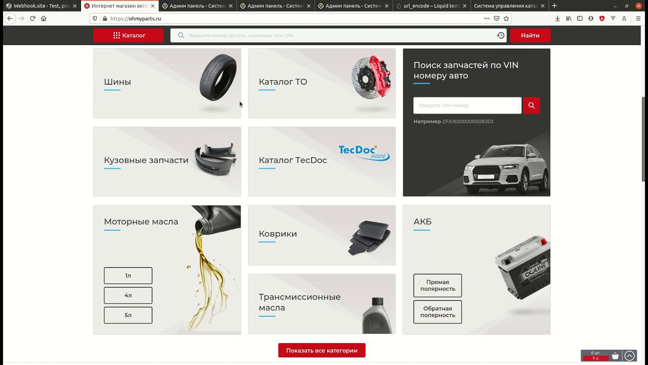Viewport: 648px width, 365px height.
Task: Open the Firefox hamburger menu
Action: click(x=638, y=18)
